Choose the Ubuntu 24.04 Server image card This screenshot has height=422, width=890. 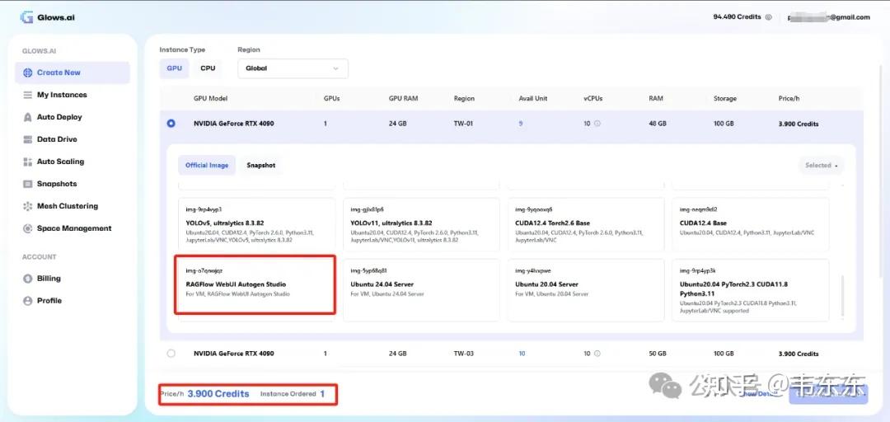click(x=421, y=290)
